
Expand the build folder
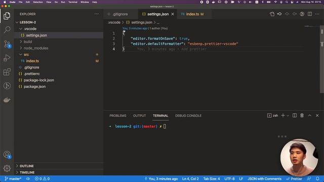(x=21, y=41)
